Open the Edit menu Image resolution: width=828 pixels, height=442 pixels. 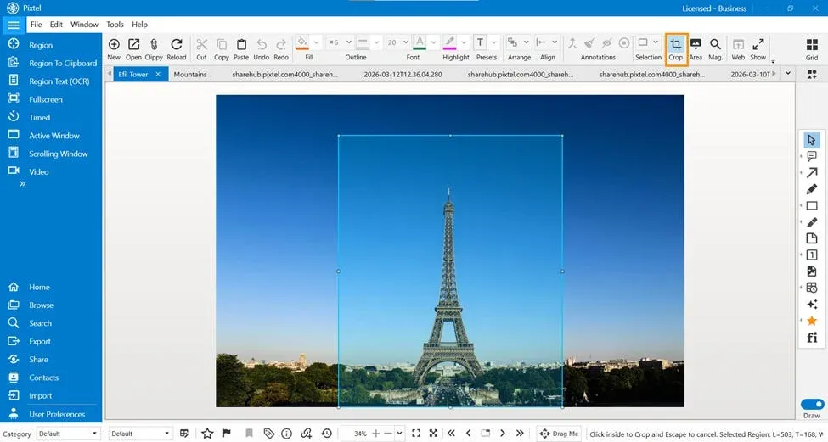click(x=56, y=25)
